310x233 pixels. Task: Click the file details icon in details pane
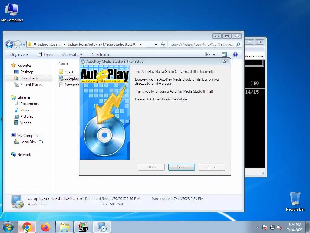pyautogui.click(x=17, y=201)
